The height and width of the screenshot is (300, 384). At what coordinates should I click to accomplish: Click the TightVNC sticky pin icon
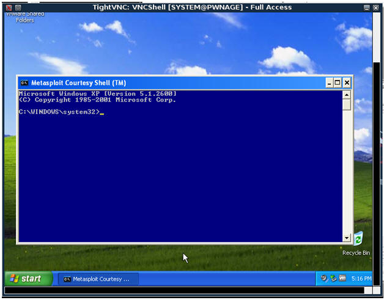[x=18, y=7]
